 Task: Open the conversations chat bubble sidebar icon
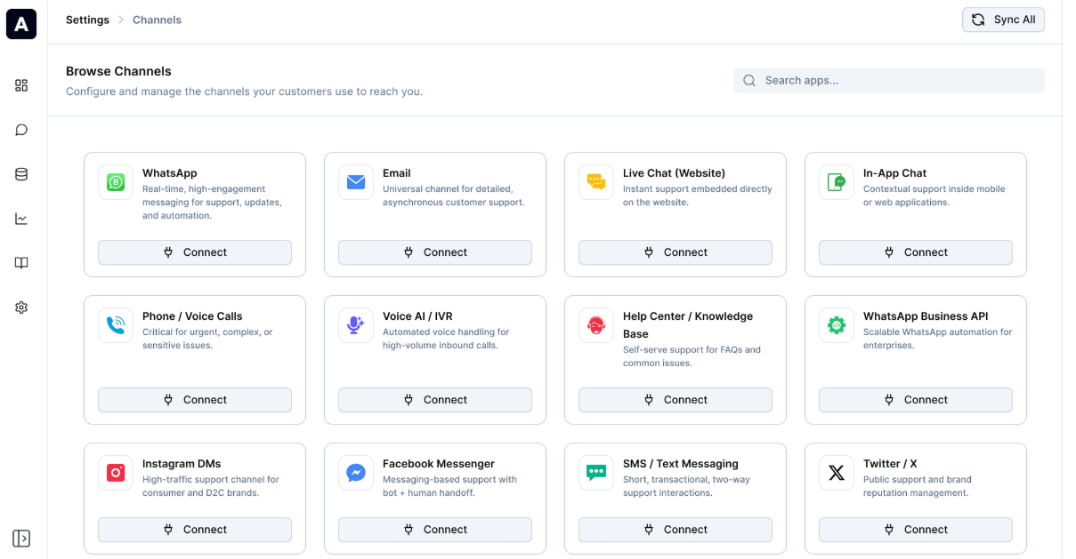pos(21,130)
